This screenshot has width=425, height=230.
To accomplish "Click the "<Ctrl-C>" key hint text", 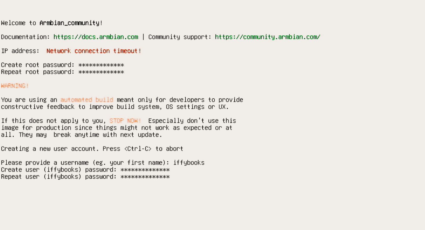I will [x=138, y=149].
